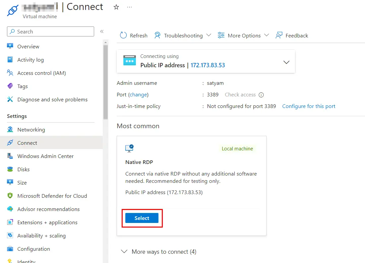The height and width of the screenshot is (263, 365).
Task: Expand the Troubleshooting dropdown arrow
Action: 209,35
